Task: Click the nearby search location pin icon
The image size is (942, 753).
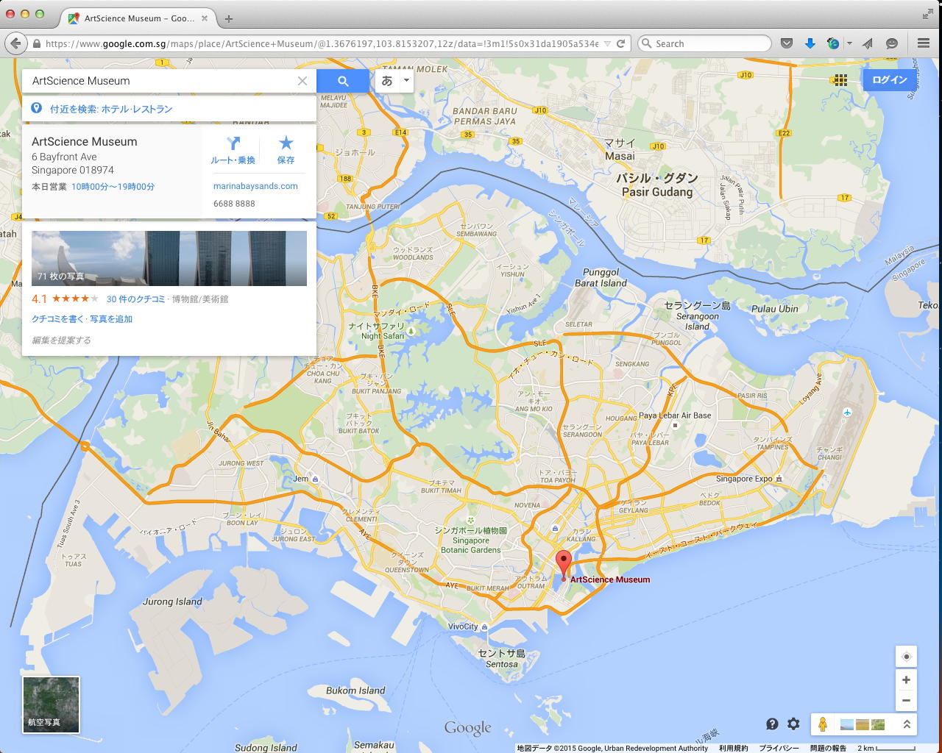Action: point(36,109)
